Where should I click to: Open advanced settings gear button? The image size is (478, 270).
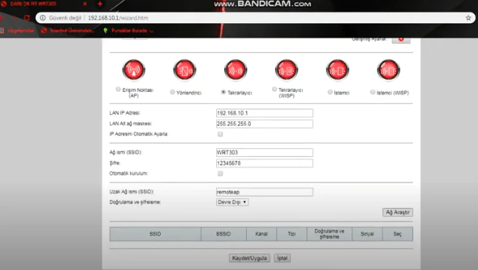tap(401, 40)
